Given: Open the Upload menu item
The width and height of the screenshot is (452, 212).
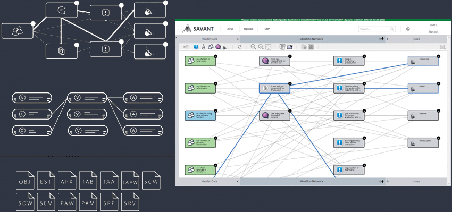Looking at the screenshot, I should click(x=248, y=29).
